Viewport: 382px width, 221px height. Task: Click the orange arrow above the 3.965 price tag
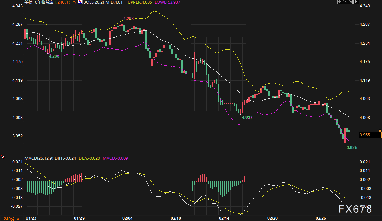pos(380,130)
